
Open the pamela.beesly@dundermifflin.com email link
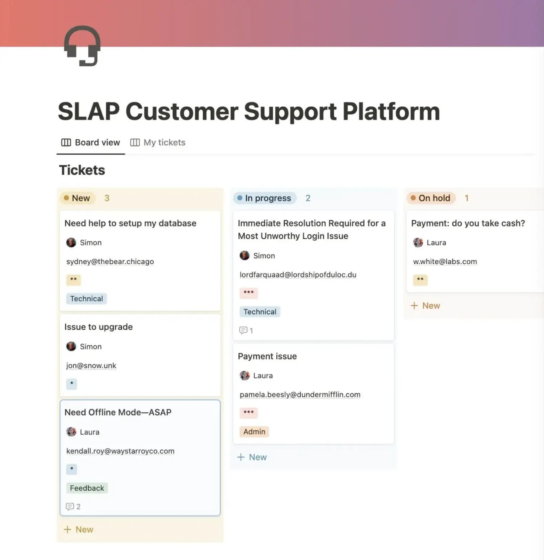(300, 395)
